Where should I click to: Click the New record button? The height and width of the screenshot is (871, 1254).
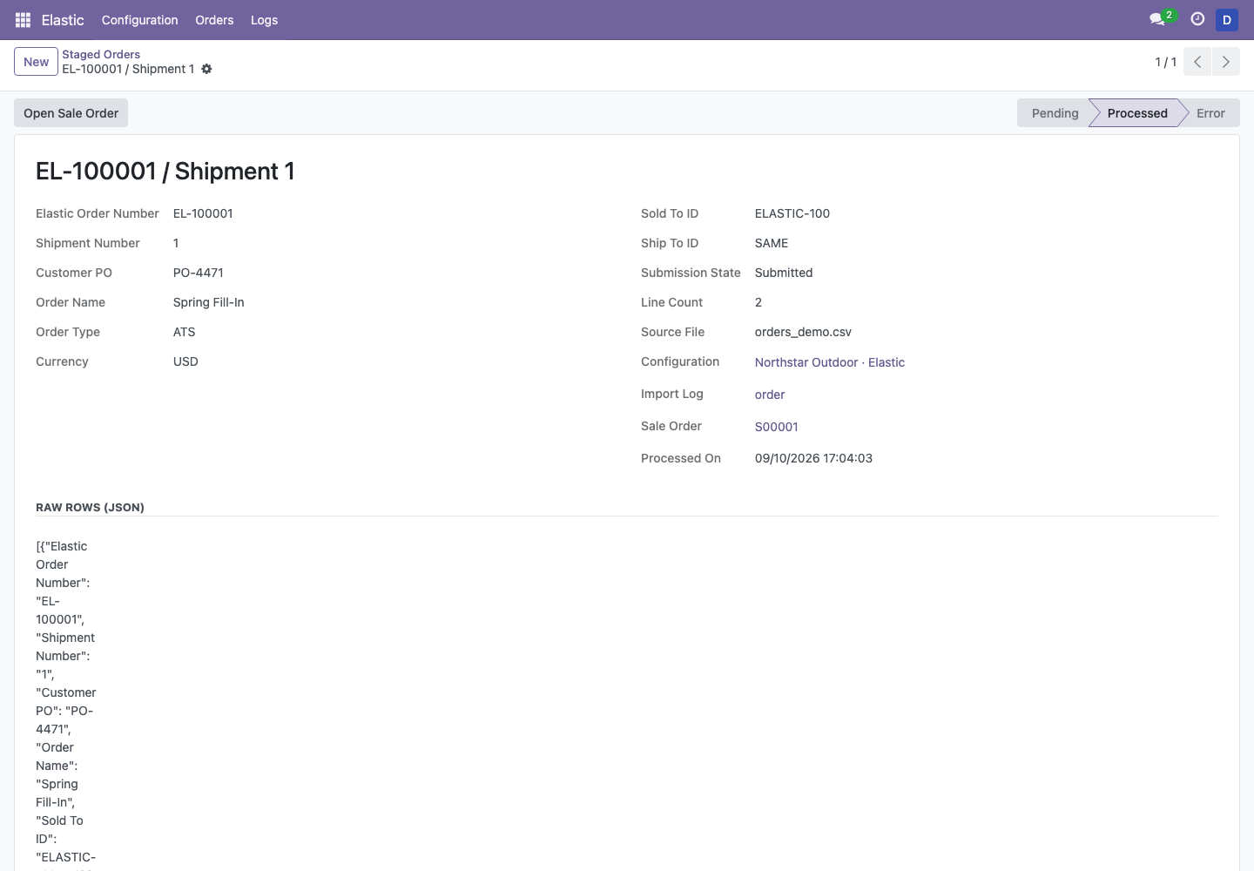coord(36,62)
